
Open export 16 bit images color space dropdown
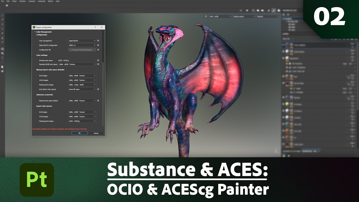(82, 116)
